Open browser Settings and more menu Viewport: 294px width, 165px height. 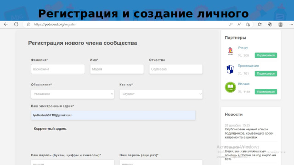point(291,24)
